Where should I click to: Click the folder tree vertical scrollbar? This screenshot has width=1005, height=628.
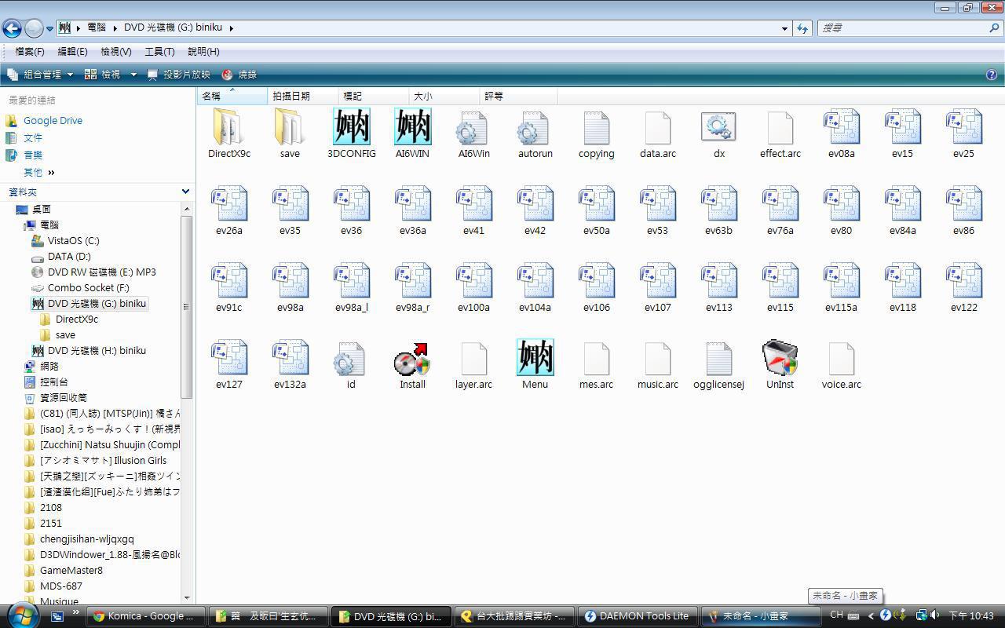(186, 306)
